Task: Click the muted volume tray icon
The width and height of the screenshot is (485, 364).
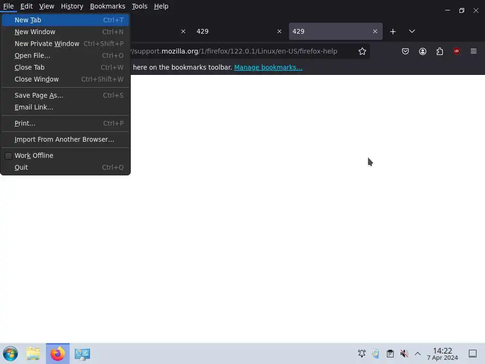Action: (x=404, y=354)
